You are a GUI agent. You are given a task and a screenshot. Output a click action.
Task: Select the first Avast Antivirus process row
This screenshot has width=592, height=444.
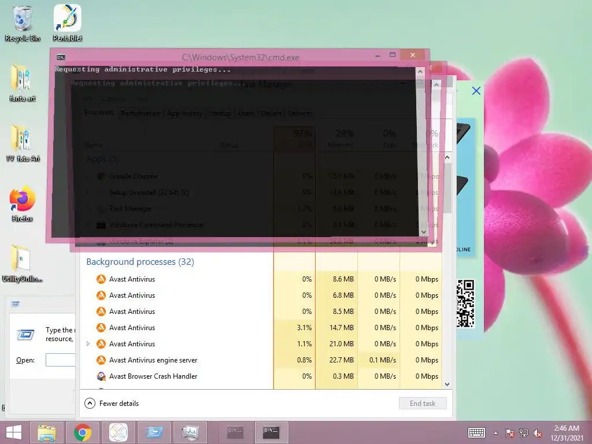pyautogui.click(x=261, y=279)
